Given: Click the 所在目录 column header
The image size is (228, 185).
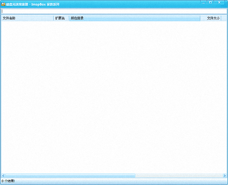Looking at the screenshot, I should point(133,18).
